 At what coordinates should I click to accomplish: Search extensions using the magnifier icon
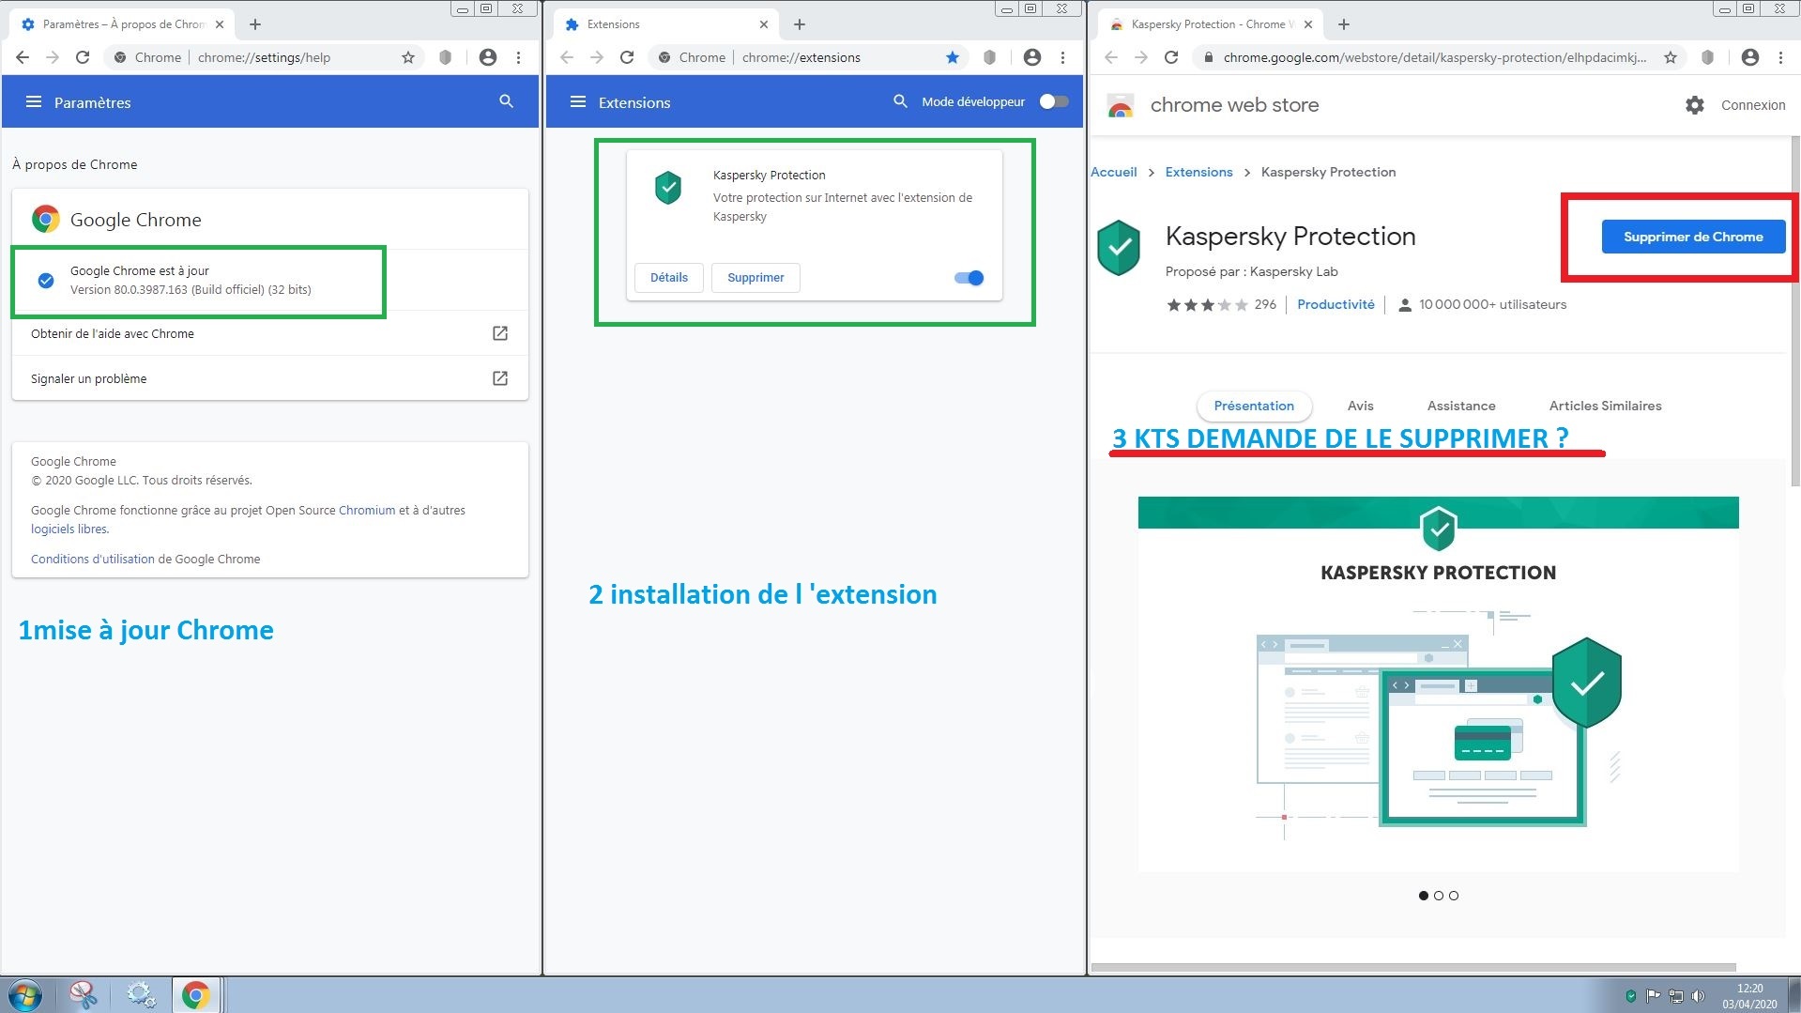pyautogui.click(x=900, y=101)
